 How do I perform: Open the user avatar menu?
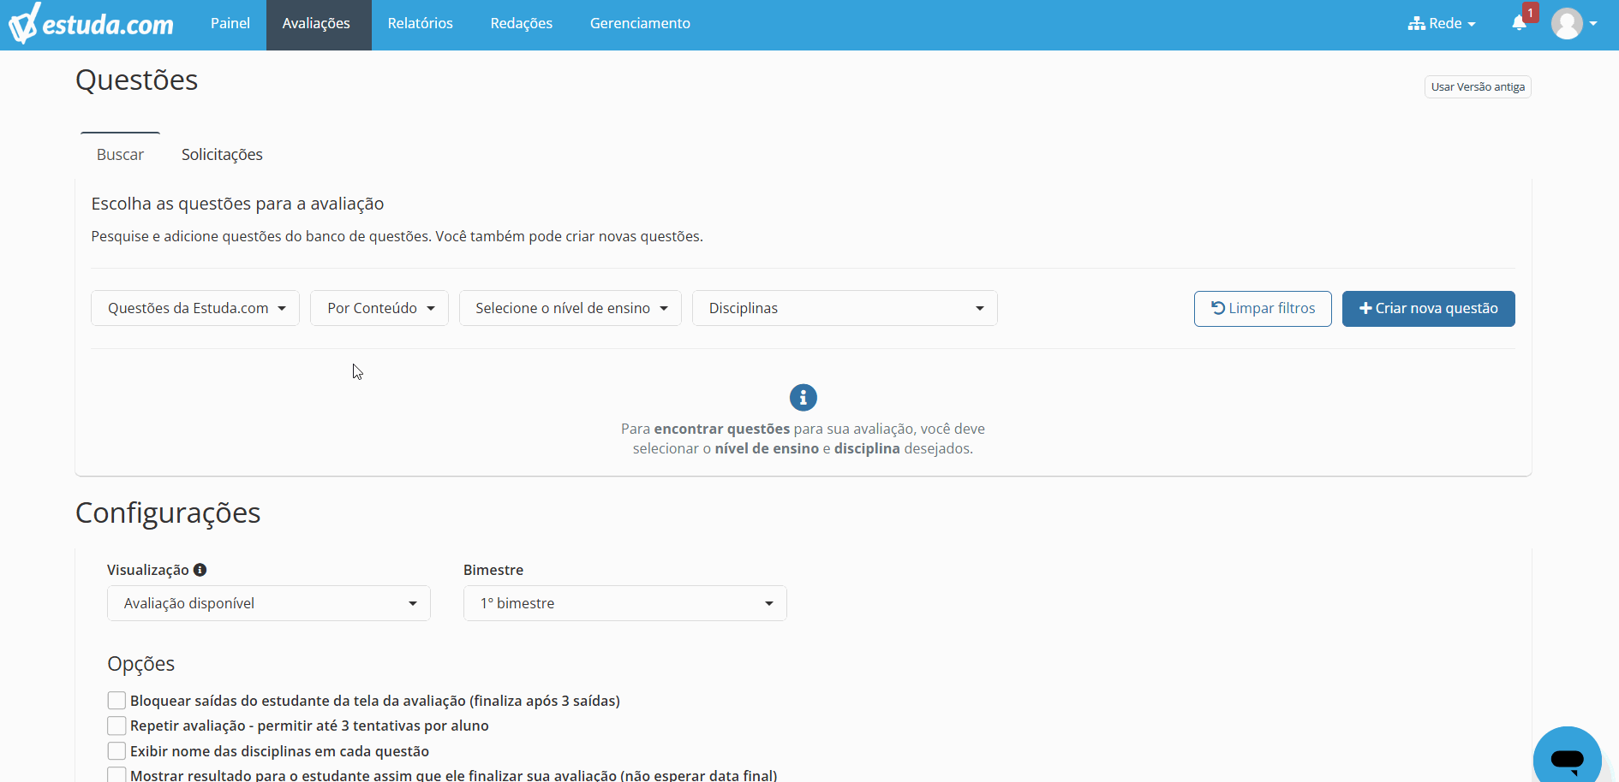pyautogui.click(x=1574, y=23)
